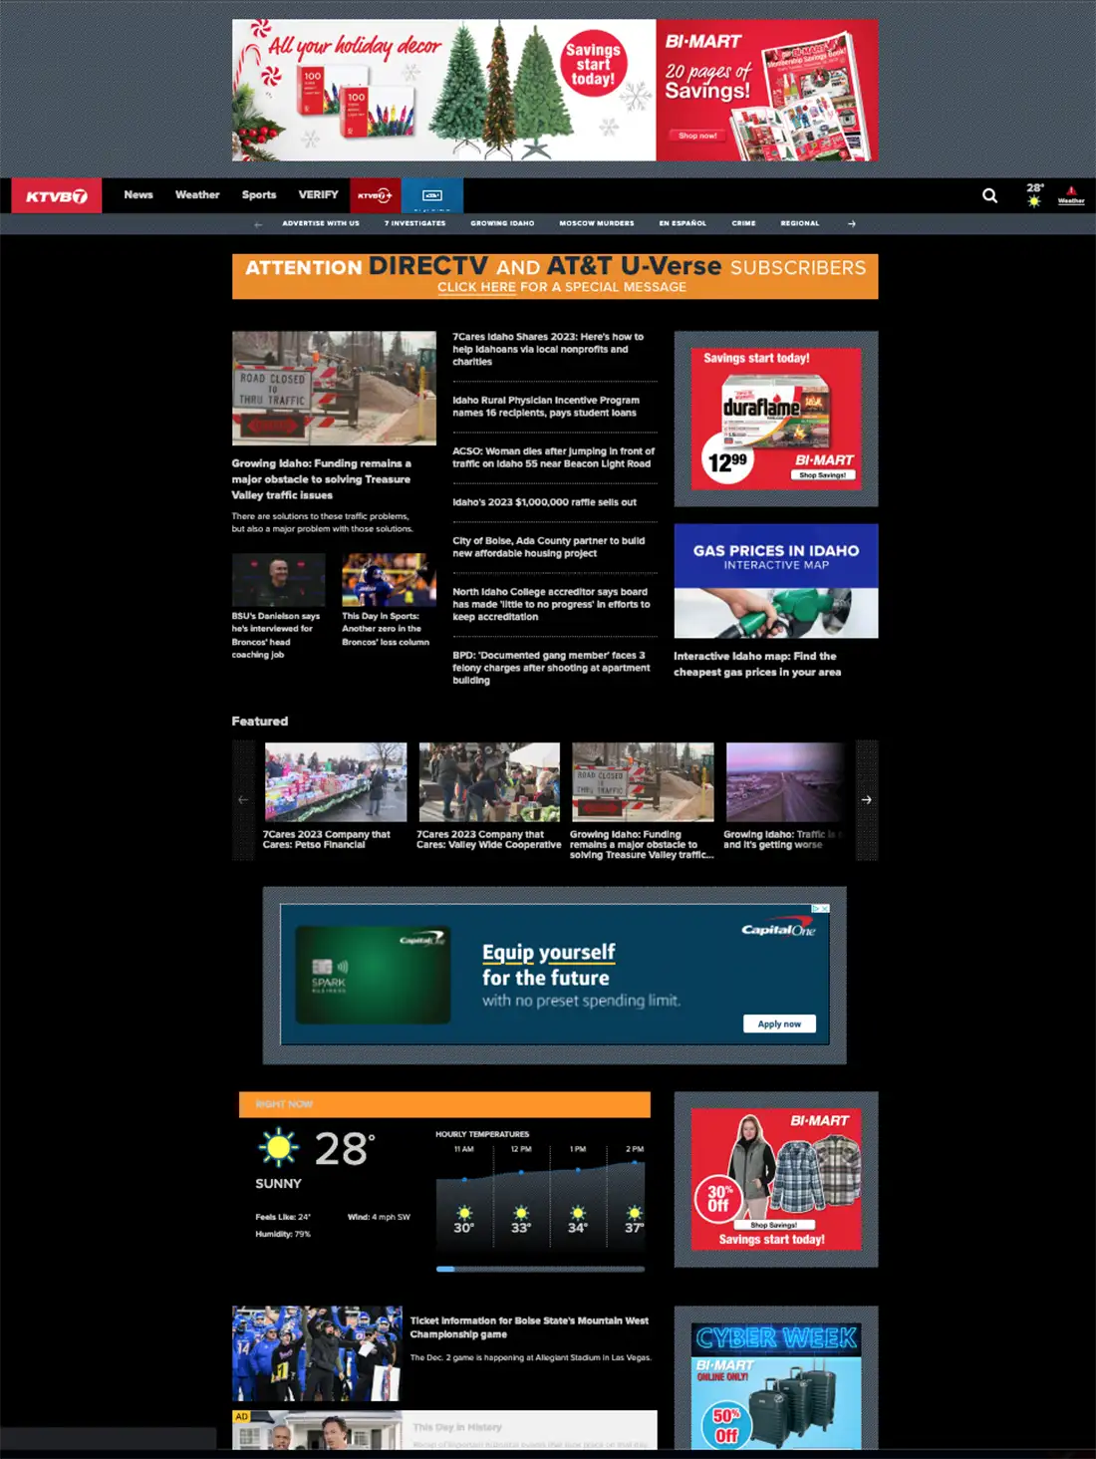Click the sunny 28° icon in header
1096x1459 pixels.
pyautogui.click(x=1035, y=194)
